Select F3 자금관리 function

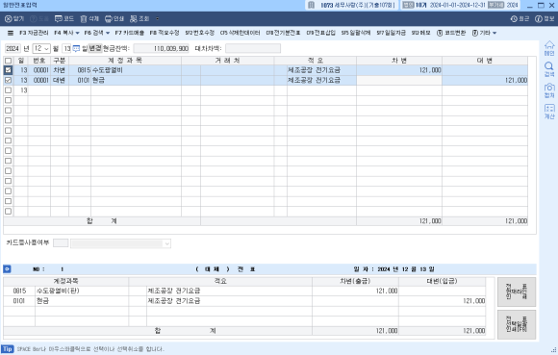(34, 33)
